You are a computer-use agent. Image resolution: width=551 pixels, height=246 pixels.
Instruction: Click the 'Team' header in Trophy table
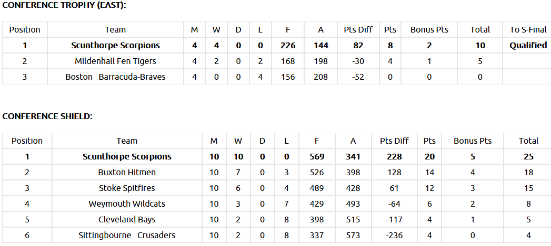pyautogui.click(x=115, y=30)
